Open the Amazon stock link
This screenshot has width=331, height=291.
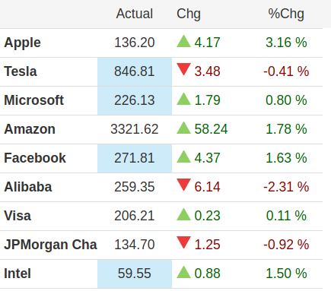point(30,129)
